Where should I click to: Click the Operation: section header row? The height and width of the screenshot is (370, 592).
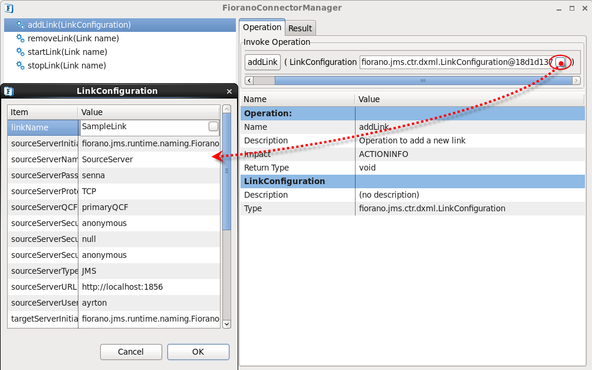413,113
